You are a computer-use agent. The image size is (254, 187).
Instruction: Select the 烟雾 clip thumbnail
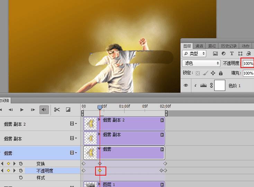90,153
